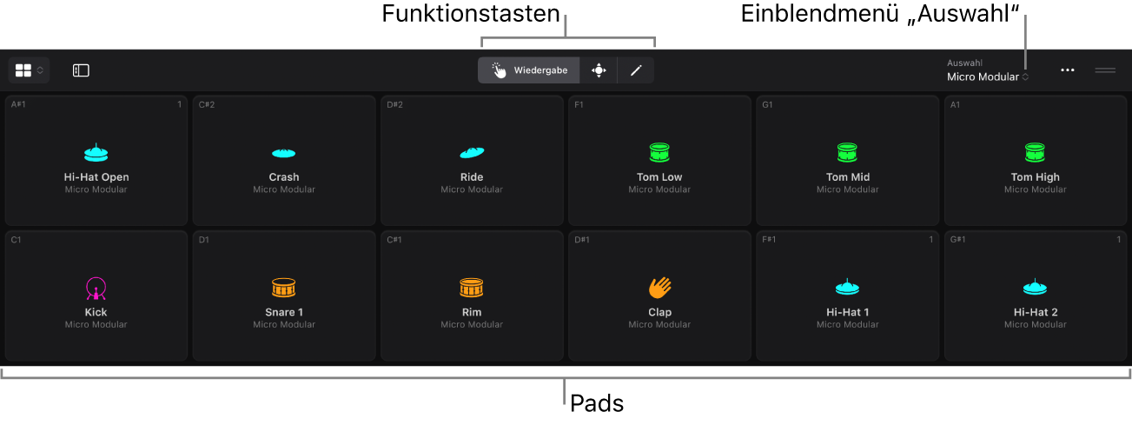Click the Tom Low pad name
This screenshot has width=1132, height=425.
(659, 177)
